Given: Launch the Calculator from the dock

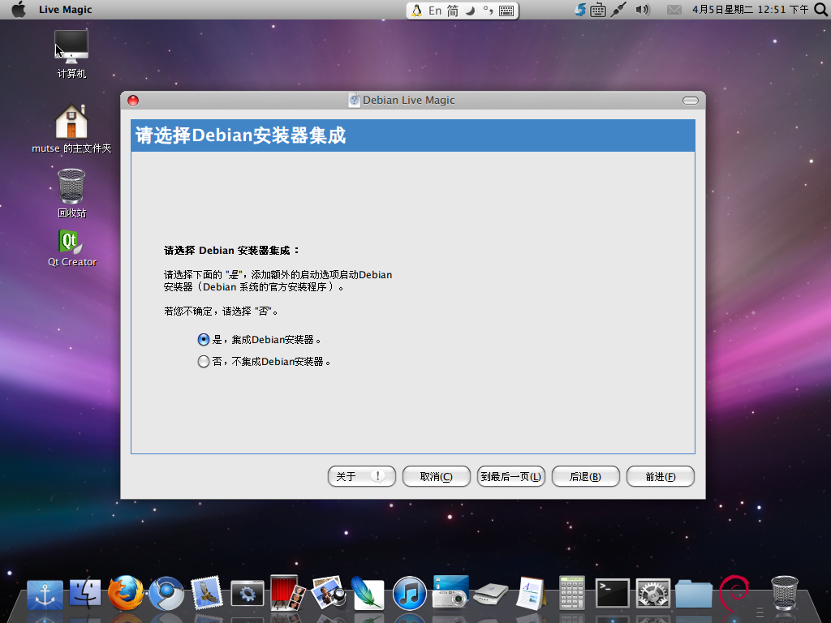Looking at the screenshot, I should coord(572,593).
